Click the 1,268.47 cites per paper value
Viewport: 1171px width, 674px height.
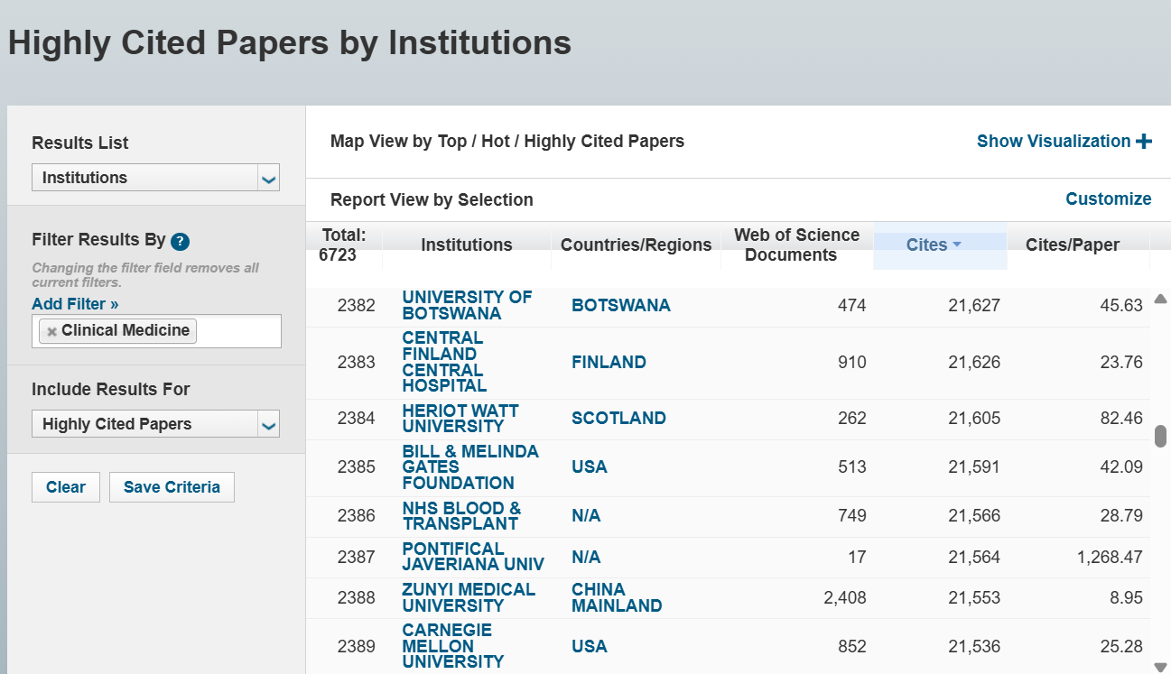[x=1110, y=557]
